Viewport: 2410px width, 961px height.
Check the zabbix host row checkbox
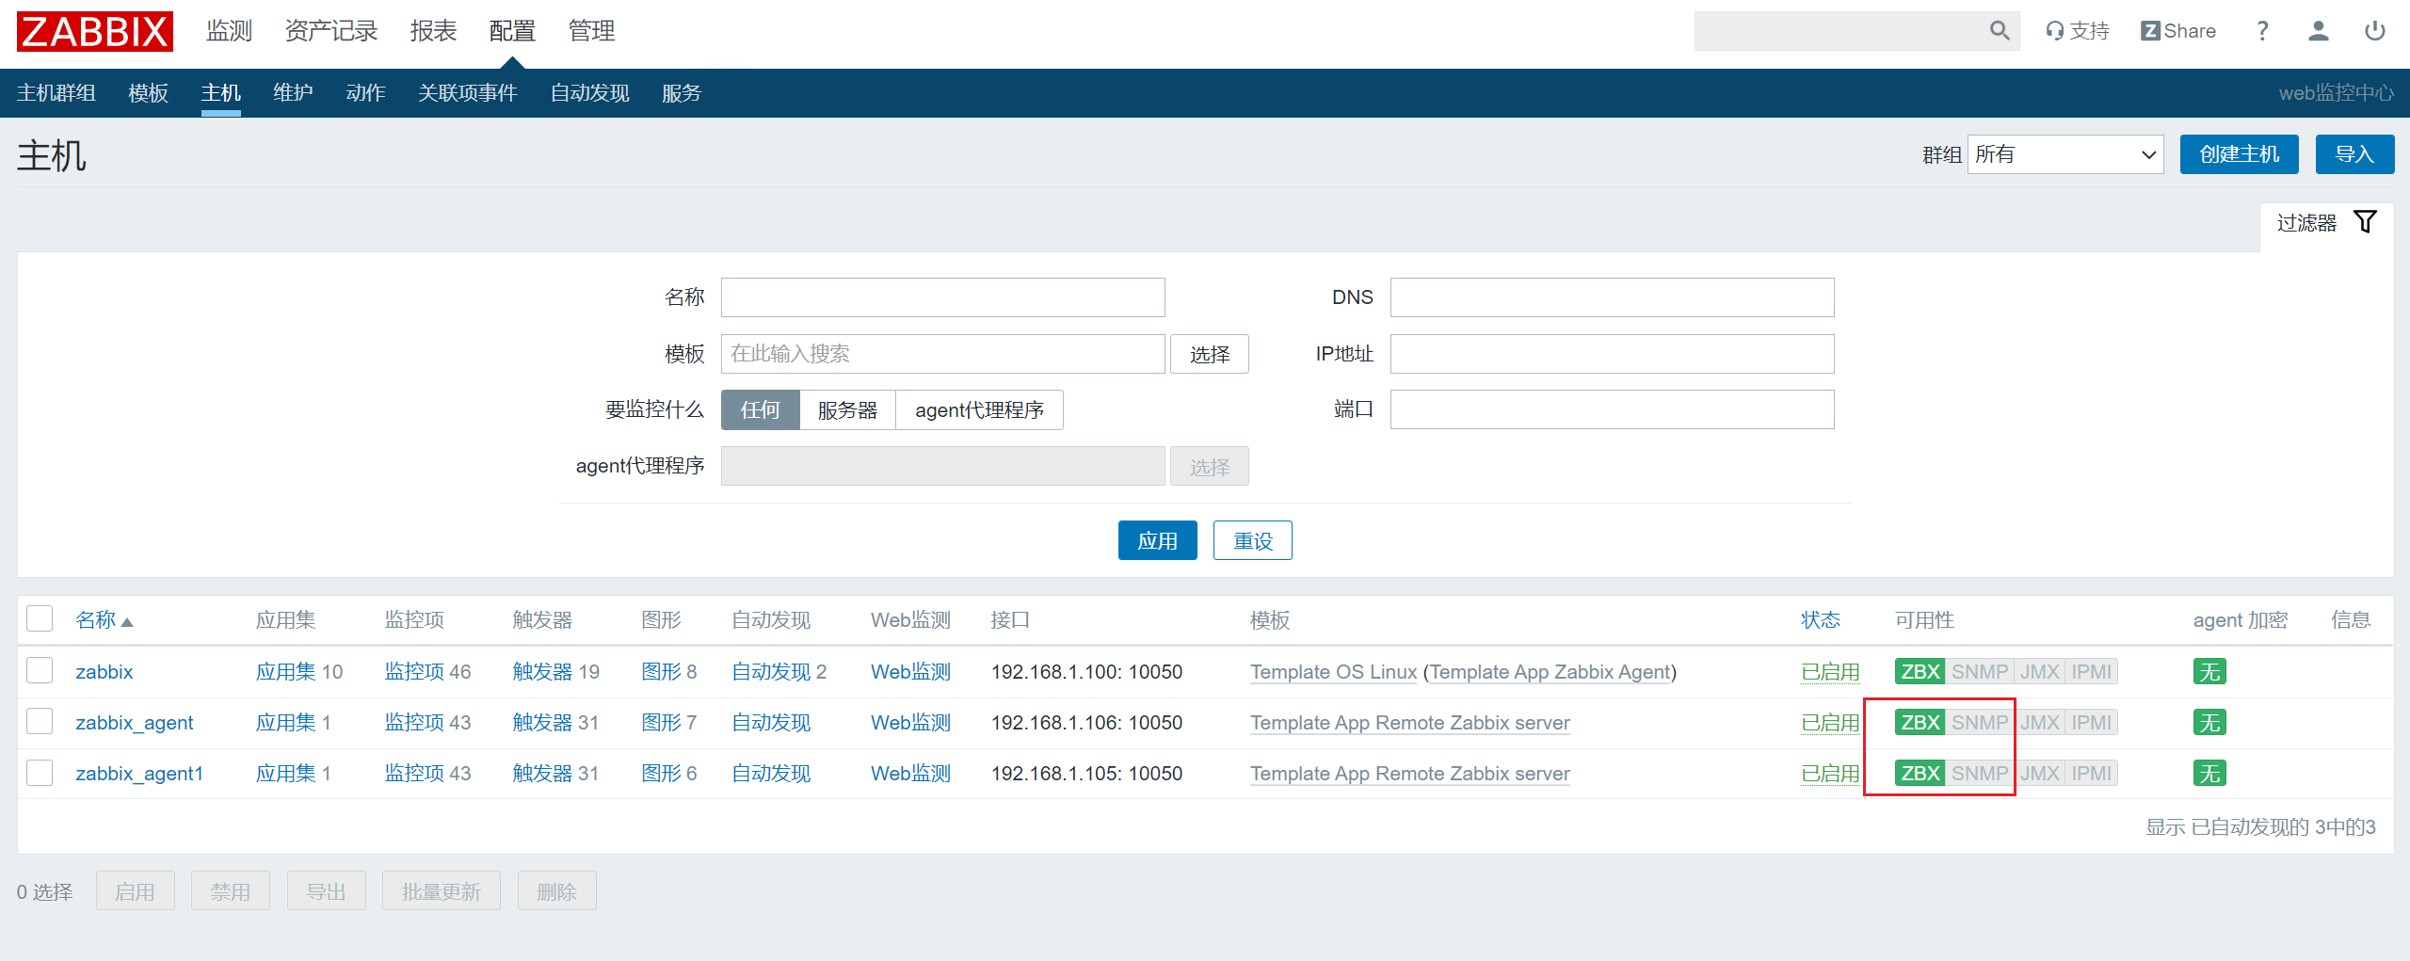click(40, 671)
